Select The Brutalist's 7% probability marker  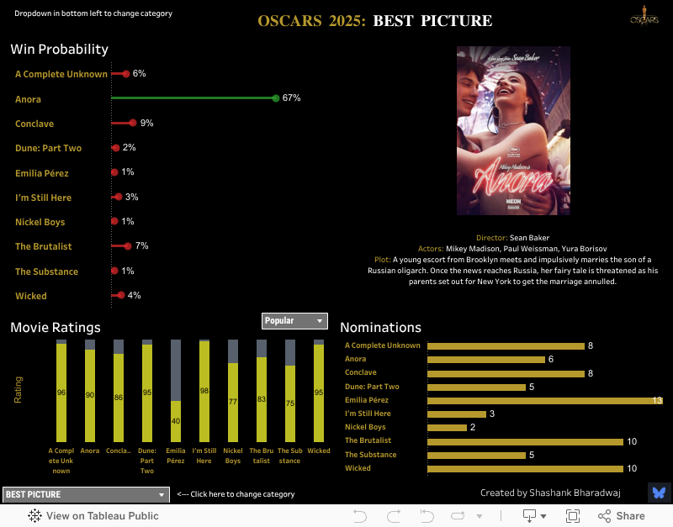click(128, 246)
